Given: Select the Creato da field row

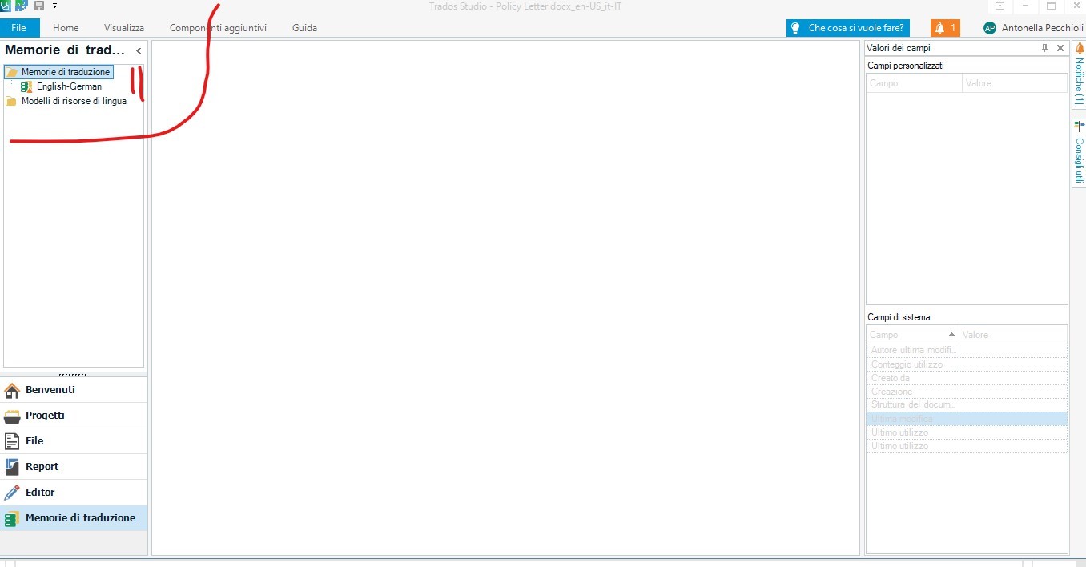Looking at the screenshot, I should [x=967, y=378].
